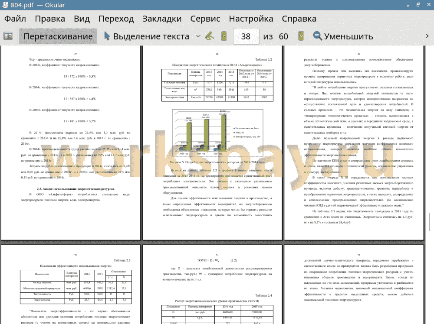This screenshot has height=324, width=434.
Task: Click the heading '2.3. Анализ использования энергетических ресурсов'
Action: pyautogui.click(x=76, y=189)
